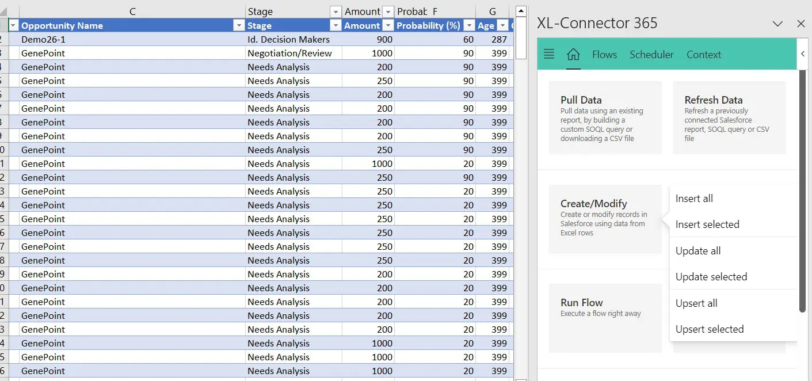Switch to the Flows tab
812x381 pixels.
pos(604,55)
